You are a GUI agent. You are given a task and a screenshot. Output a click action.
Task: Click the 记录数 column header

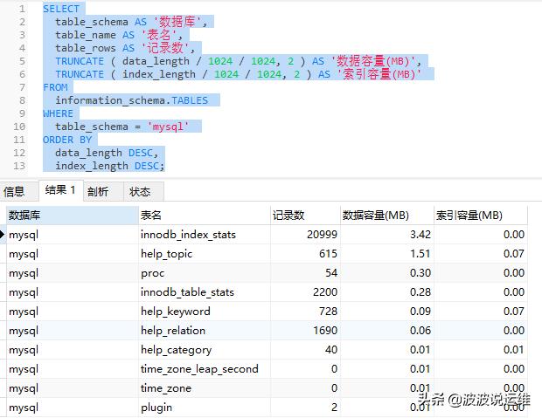click(305, 216)
